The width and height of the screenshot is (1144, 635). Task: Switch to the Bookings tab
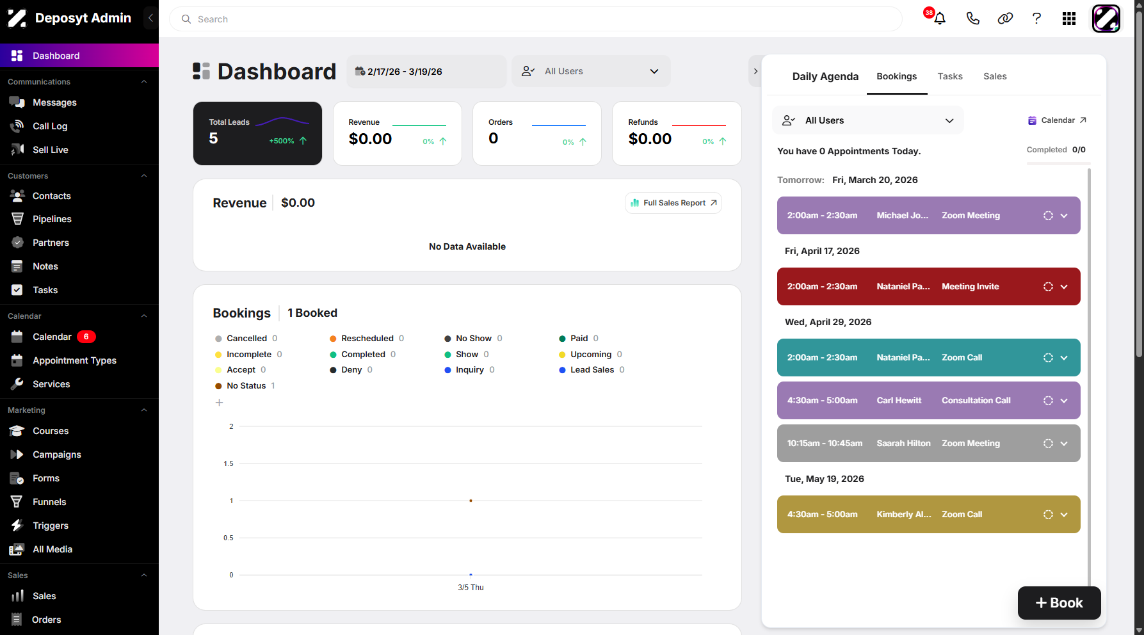coord(896,76)
